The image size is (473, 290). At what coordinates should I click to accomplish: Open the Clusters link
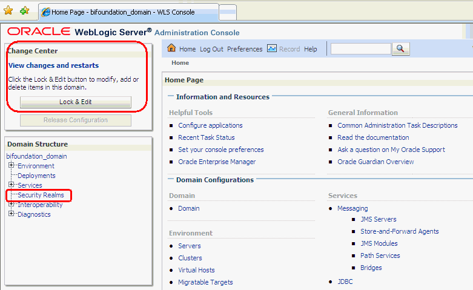(190, 258)
